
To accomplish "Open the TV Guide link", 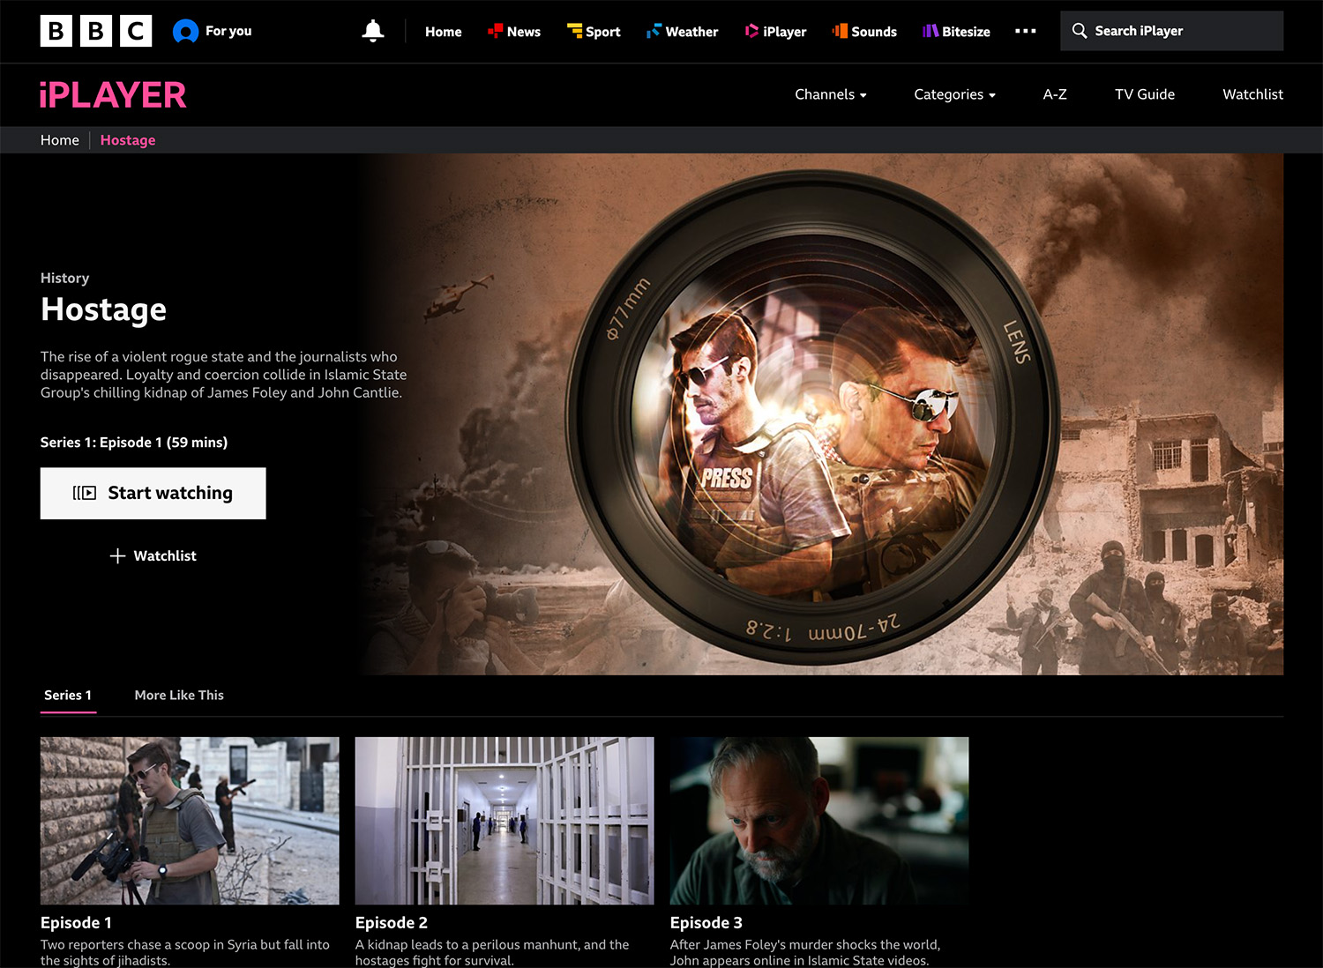I will tap(1144, 94).
